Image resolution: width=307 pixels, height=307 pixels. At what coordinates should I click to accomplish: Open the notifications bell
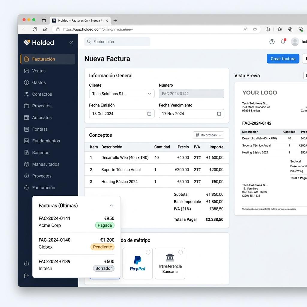click(283, 42)
